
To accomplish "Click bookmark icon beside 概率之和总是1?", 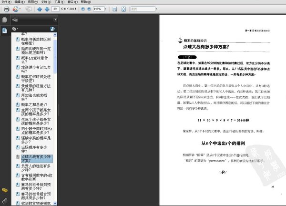I will [18, 104].
